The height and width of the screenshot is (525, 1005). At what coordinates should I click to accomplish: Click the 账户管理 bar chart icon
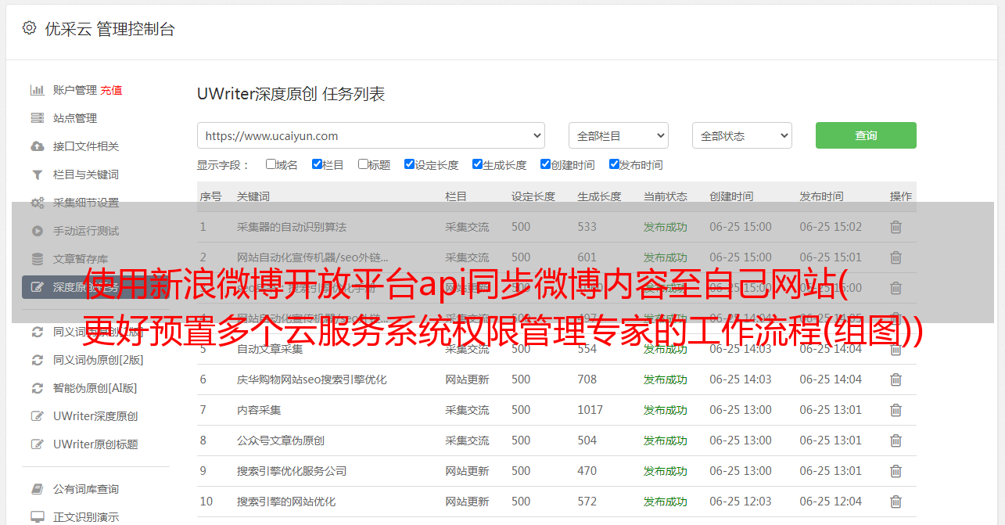point(37,90)
